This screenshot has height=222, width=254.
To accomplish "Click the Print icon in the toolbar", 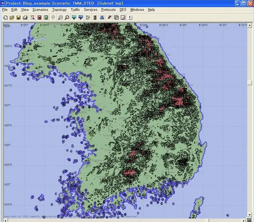I will (x=25, y=17).
